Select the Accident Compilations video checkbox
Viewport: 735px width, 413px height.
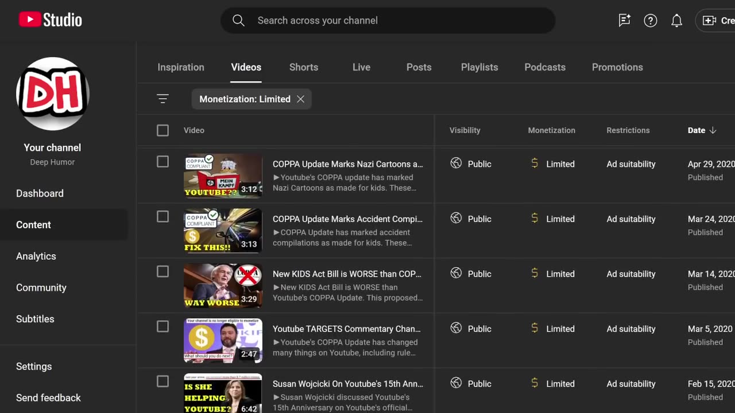(163, 217)
